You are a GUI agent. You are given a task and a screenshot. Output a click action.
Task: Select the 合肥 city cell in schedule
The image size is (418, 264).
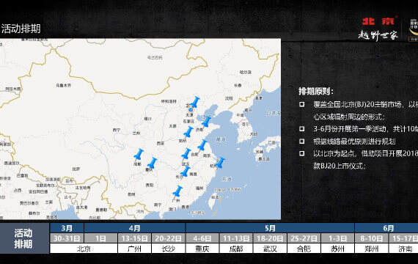304,249
